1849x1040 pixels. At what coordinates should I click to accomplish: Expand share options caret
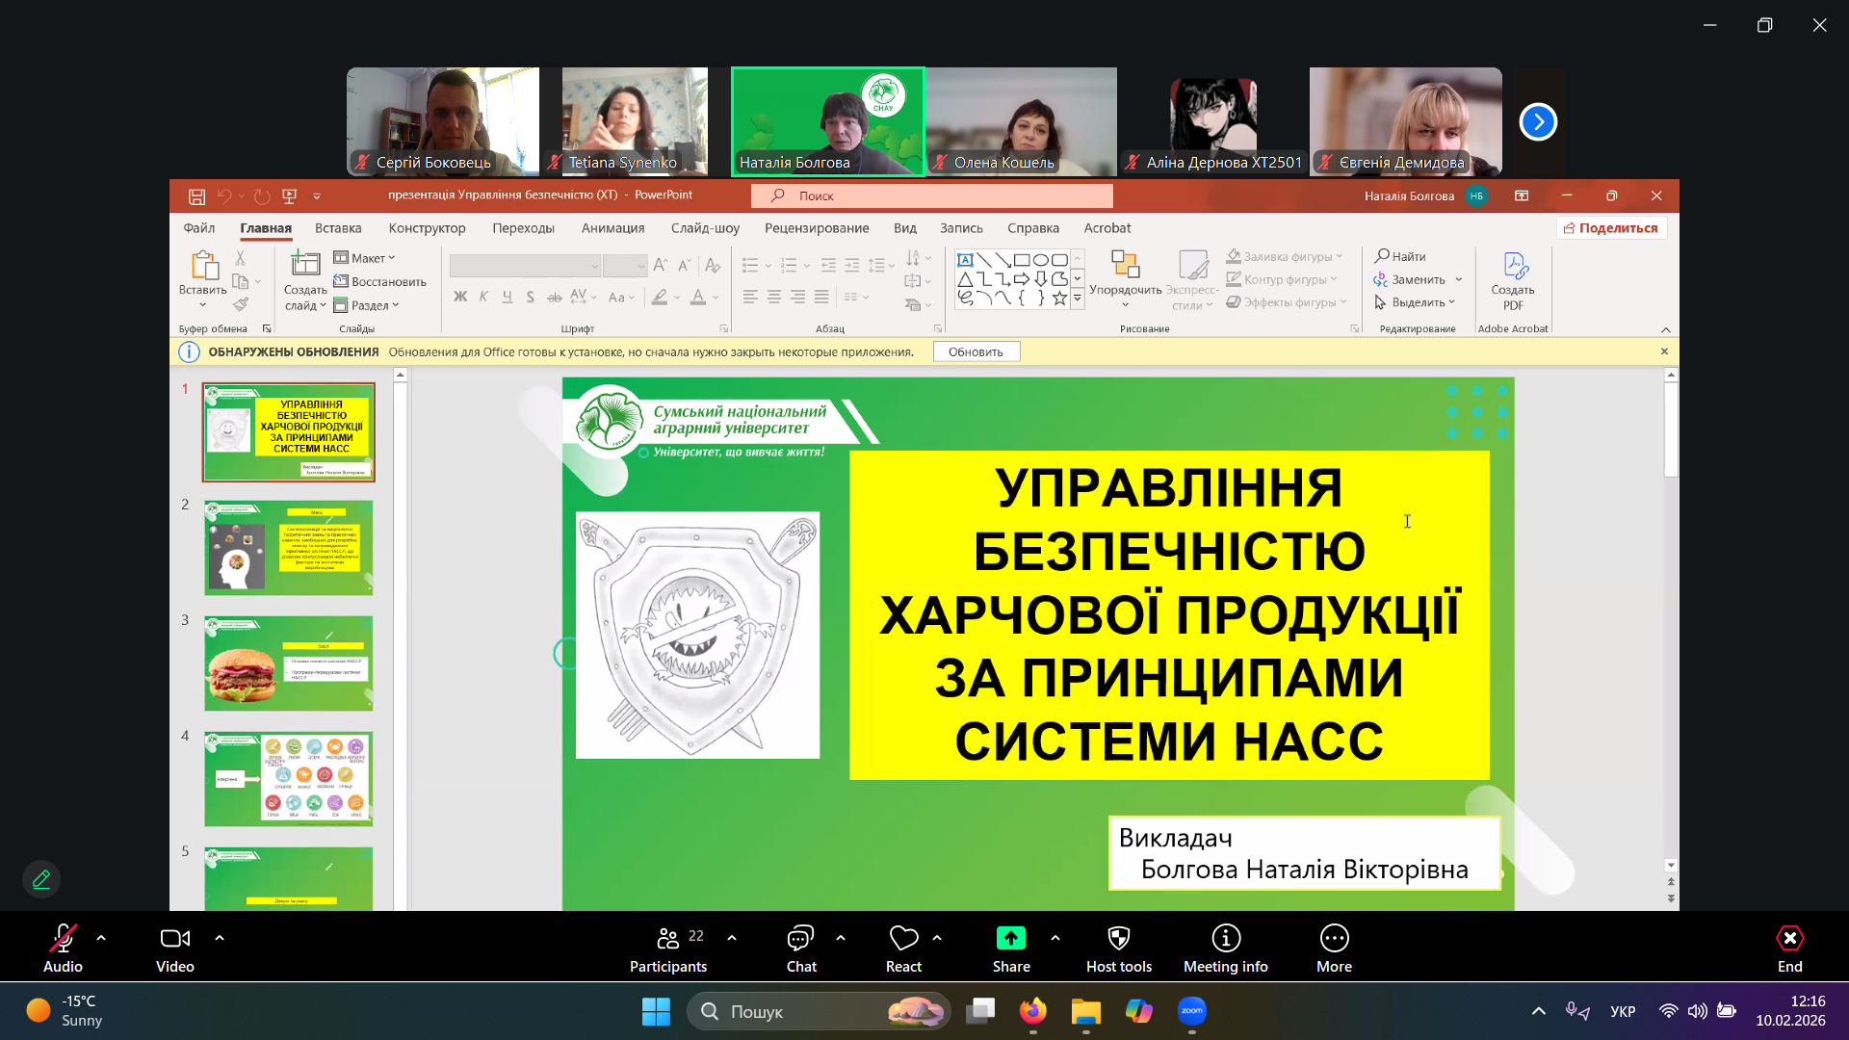point(1055,938)
